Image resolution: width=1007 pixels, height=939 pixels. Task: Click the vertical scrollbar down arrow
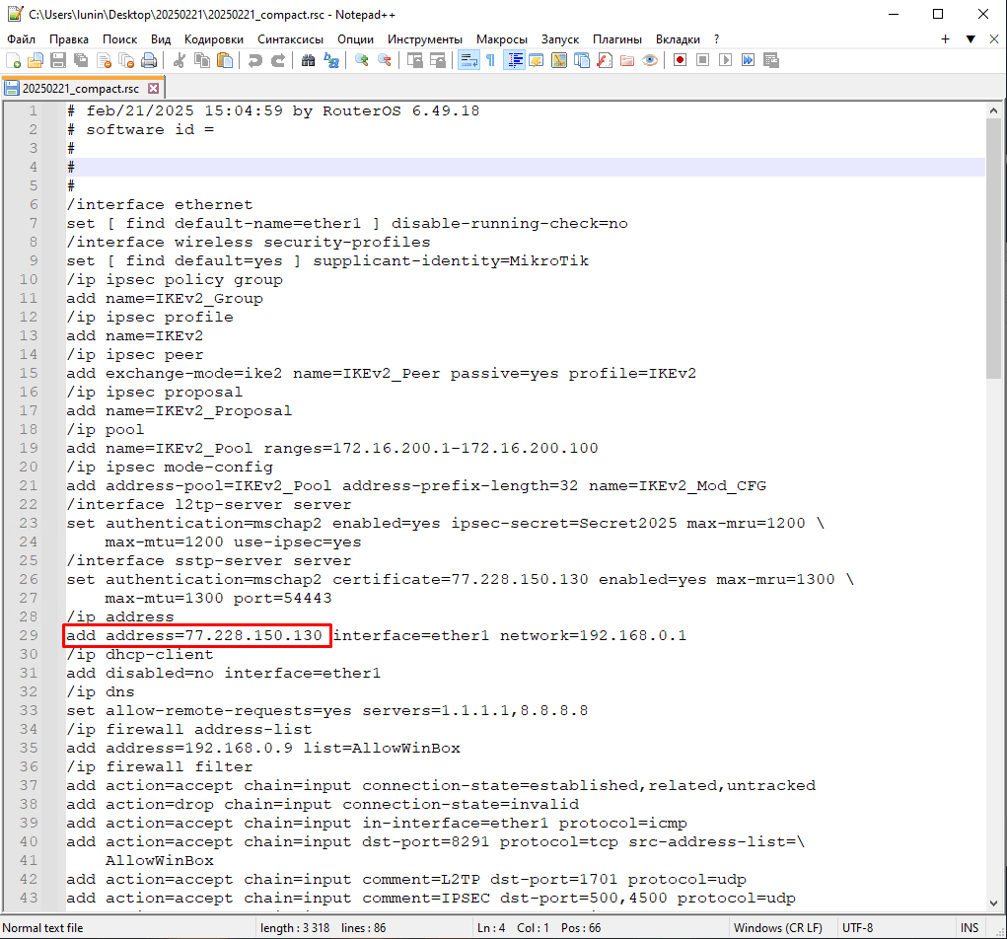993,903
